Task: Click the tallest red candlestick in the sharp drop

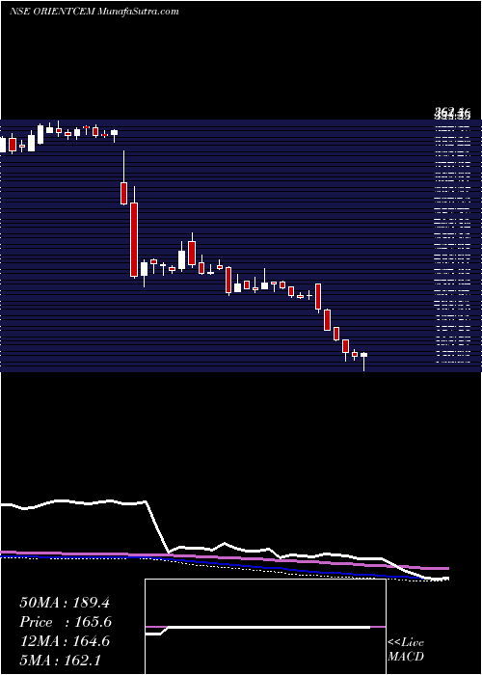Action: point(134,239)
